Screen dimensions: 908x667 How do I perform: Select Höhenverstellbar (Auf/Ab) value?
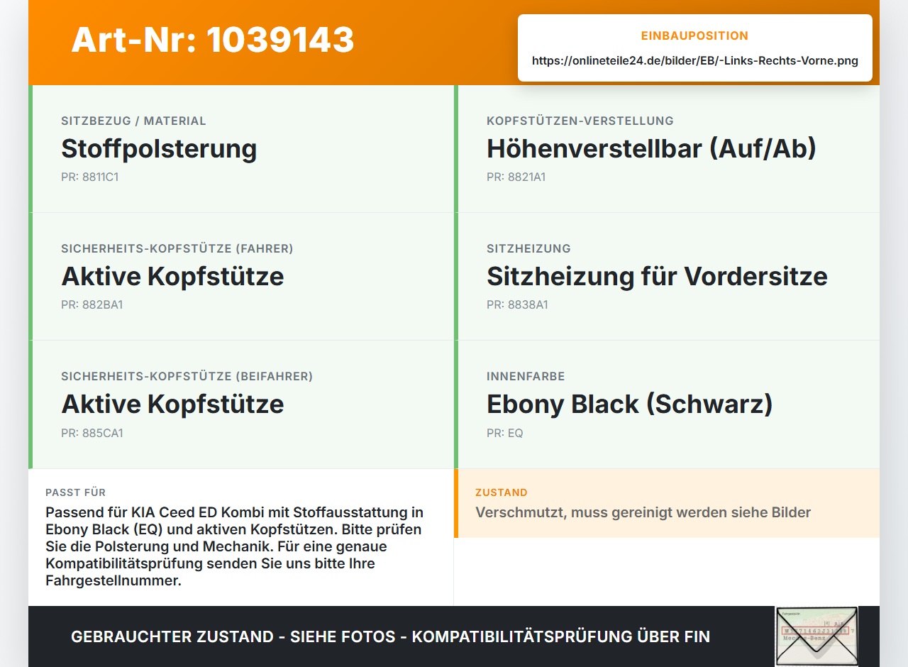(652, 149)
